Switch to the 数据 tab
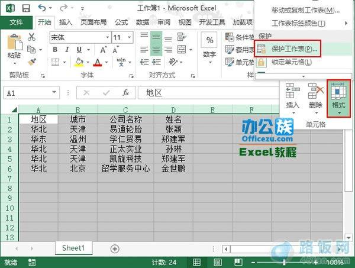Viewport: 355px width, 268px height. tap(143, 22)
